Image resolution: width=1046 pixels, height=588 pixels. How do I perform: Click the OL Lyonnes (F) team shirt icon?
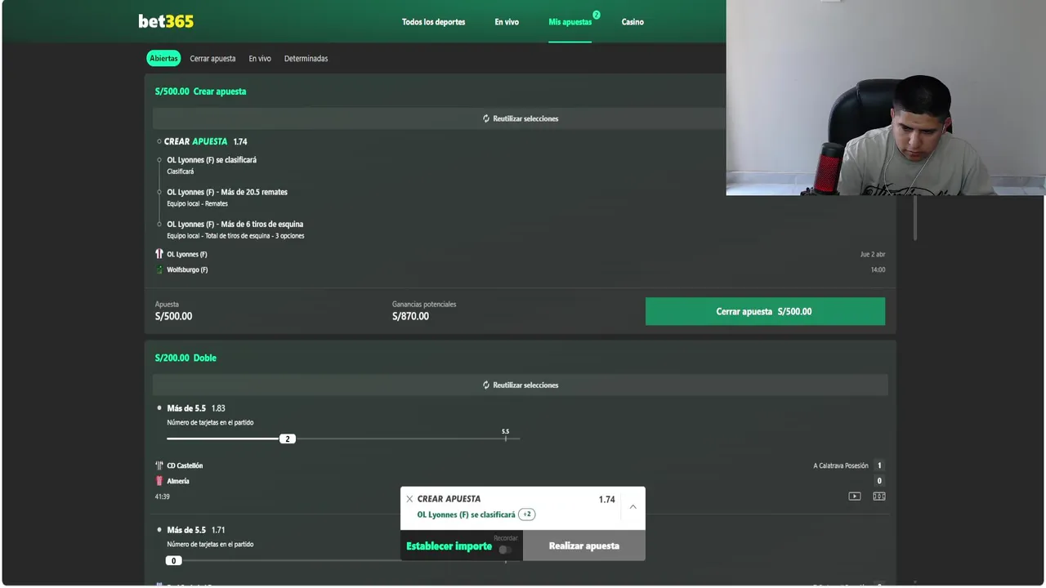[x=159, y=254]
